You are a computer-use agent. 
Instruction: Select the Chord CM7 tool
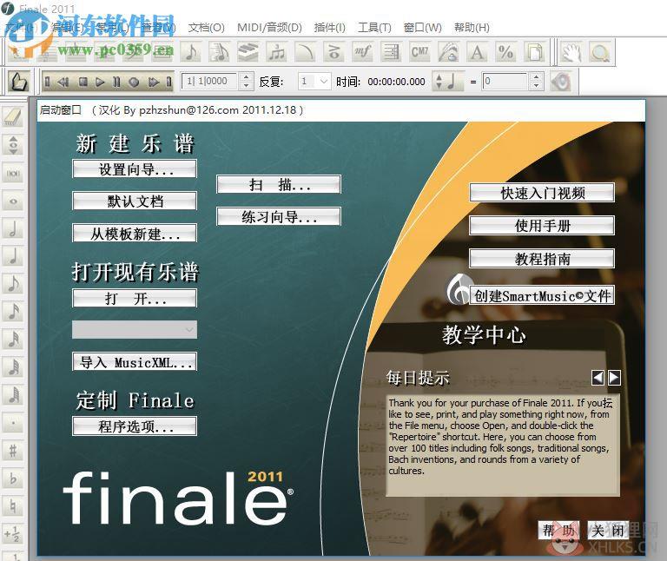[x=419, y=52]
